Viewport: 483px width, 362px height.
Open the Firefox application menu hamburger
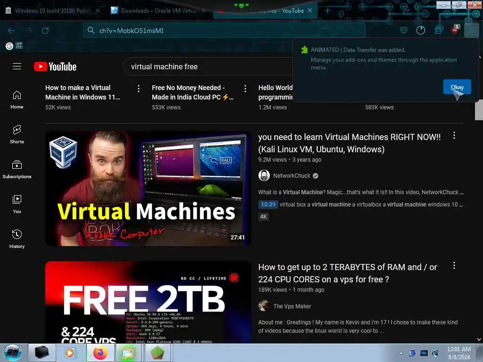[x=471, y=30]
